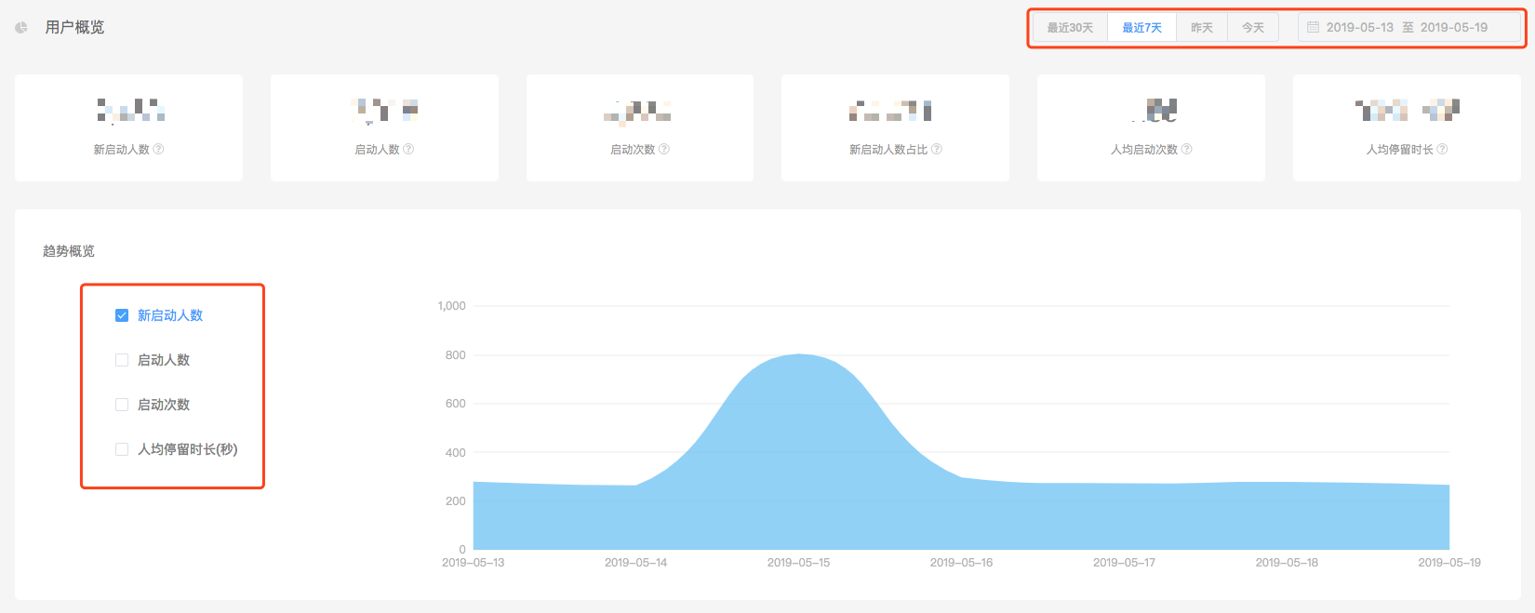Click the 人均停留时长 summary card value
This screenshot has height=613, width=1535.
point(1407,111)
